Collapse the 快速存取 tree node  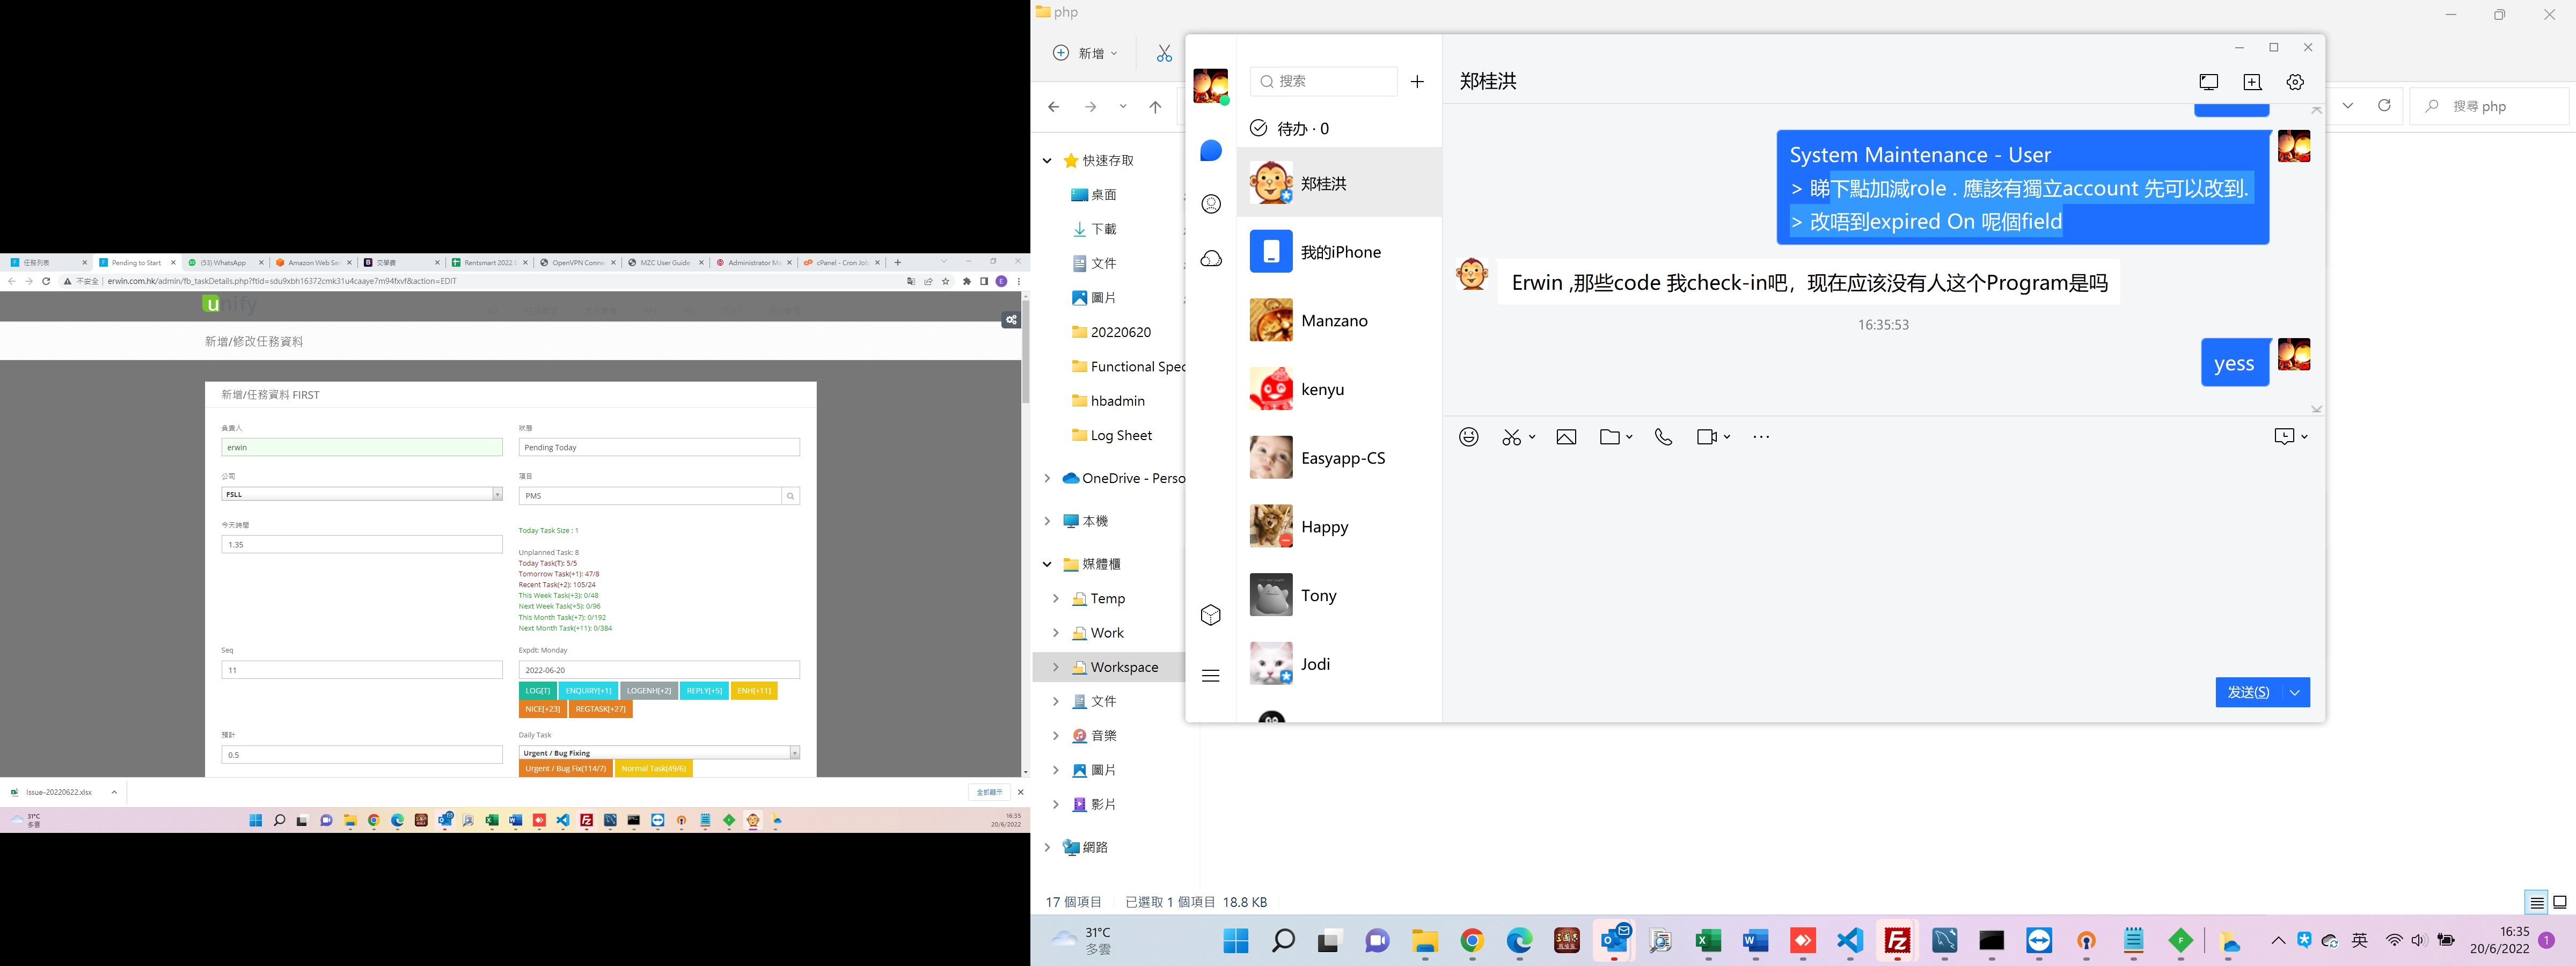coord(1047,160)
